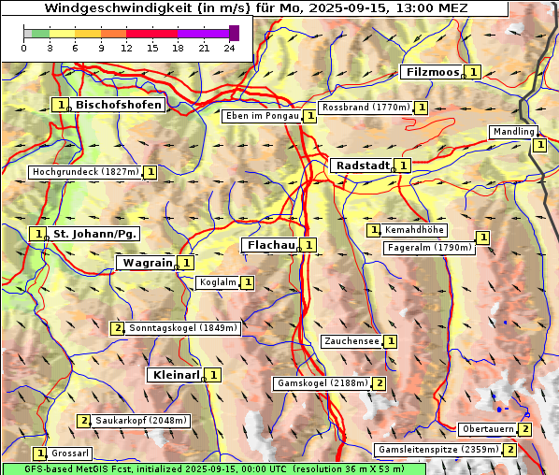The width and height of the screenshot is (559, 475).
Task: Click the Mandling wind value badge
Action: pos(540,145)
